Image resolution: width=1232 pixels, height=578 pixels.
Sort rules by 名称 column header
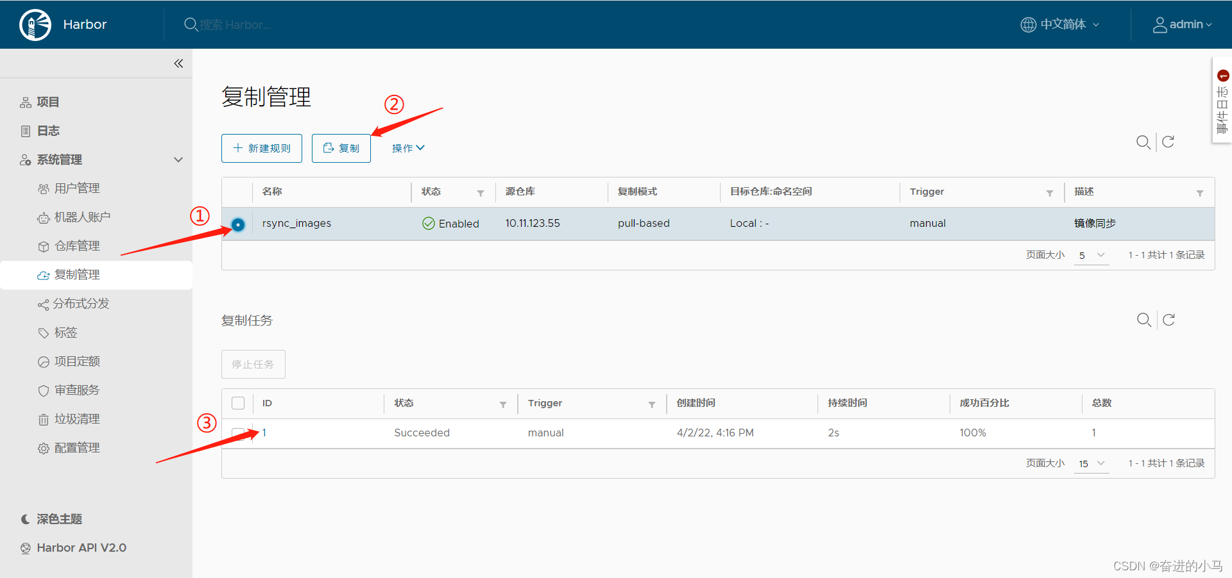coord(272,192)
